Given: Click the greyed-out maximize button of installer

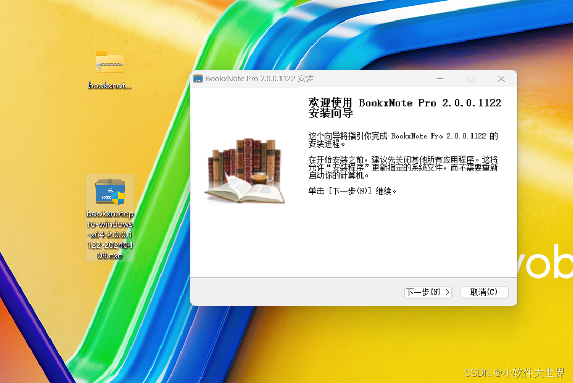Looking at the screenshot, I should click(x=470, y=79).
